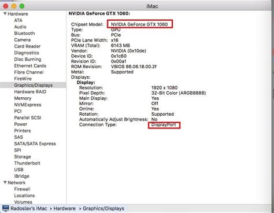Click the resolution value 1920 x 1080
Image resolution: width=274 pixels, height=213 pixels.
[x=164, y=87]
